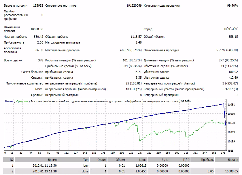Click the balance cell 10008.05
This screenshot has width=242, height=175.
coord(232,171)
